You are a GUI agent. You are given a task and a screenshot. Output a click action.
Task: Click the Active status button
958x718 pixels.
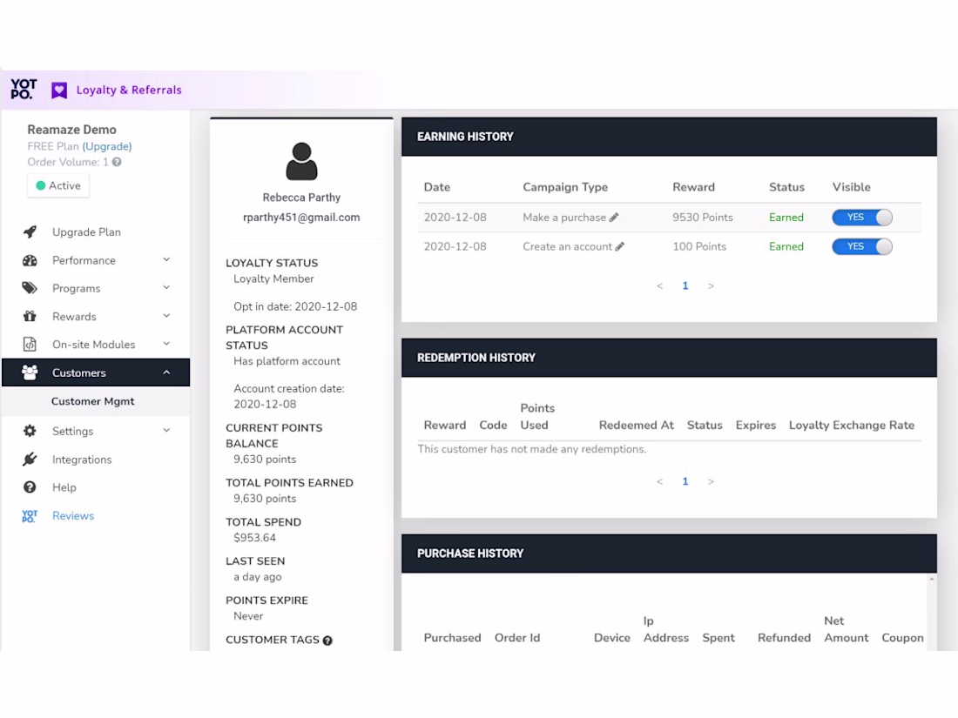point(58,185)
